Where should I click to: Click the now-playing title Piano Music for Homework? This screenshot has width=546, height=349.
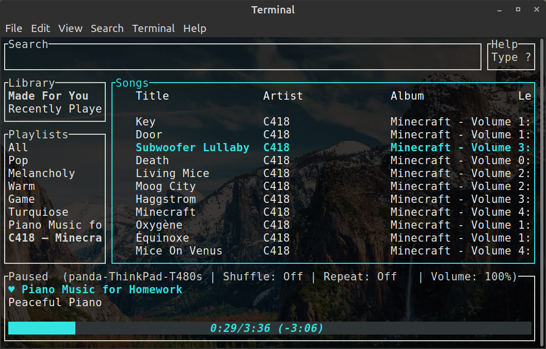(x=102, y=290)
